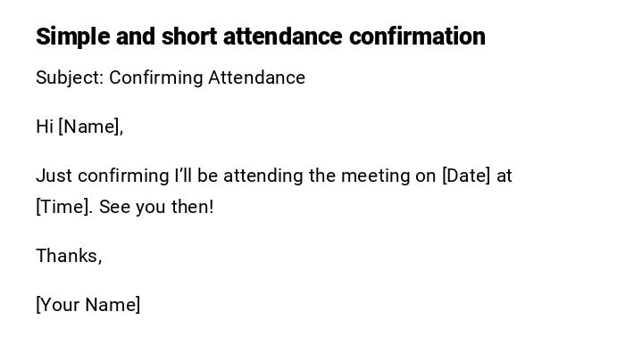Select the [Date] placeholder
Screen dimensions: 625x361
tap(466, 176)
